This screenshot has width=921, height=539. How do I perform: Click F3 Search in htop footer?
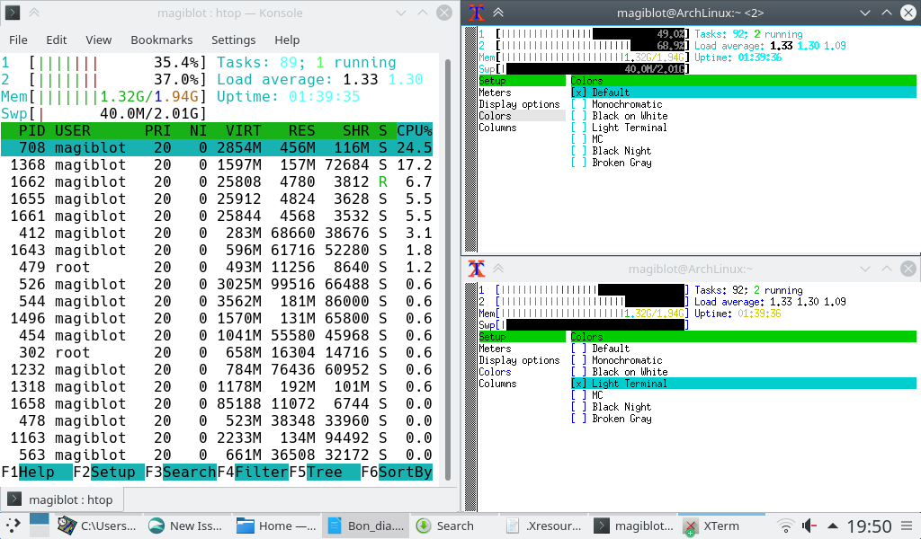point(180,473)
